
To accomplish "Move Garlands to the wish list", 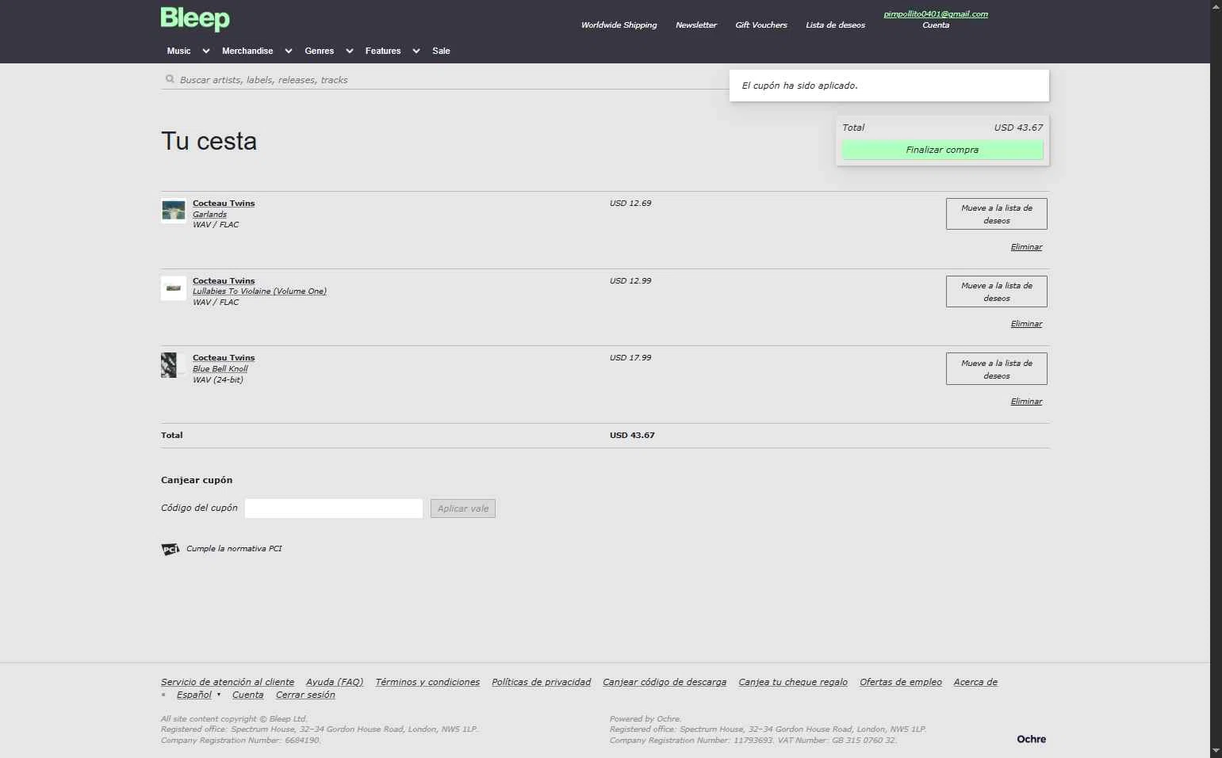I will click(x=997, y=214).
